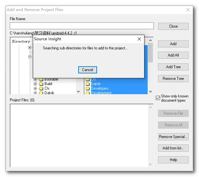The width and height of the screenshot is (199, 177).
Task: Click the Build folder icon in tree
Action: pyautogui.click(x=41, y=84)
